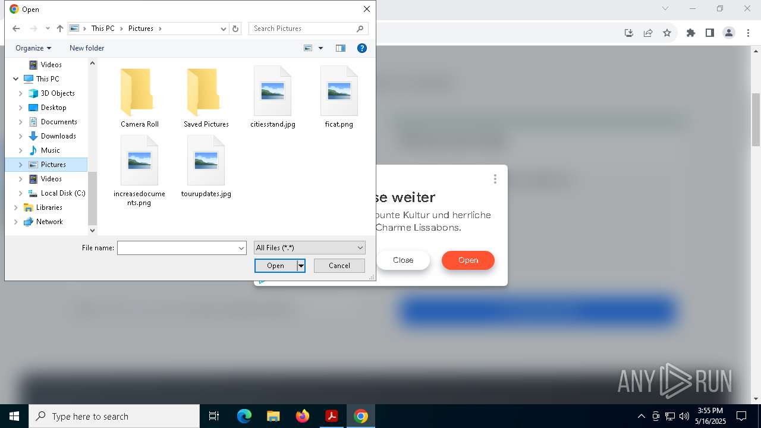Click the blurred blue page button
The height and width of the screenshot is (428, 761).
[539, 311]
